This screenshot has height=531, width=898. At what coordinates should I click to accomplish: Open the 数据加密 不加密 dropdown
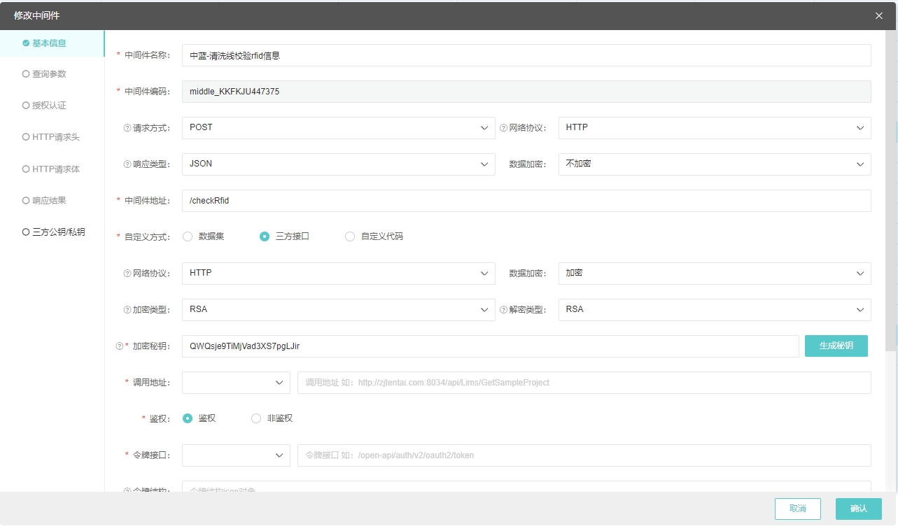click(x=715, y=164)
